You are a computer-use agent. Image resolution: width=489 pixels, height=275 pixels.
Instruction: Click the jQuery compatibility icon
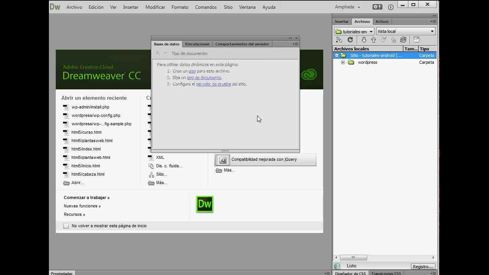tap(223, 160)
